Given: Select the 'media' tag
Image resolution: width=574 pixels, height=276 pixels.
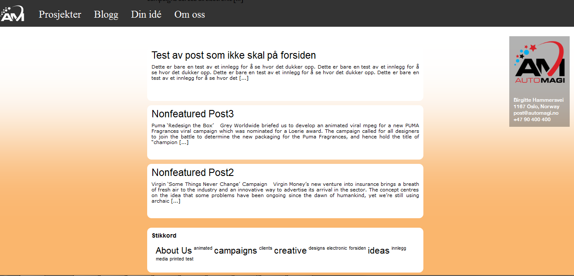Looking at the screenshot, I should tap(162, 259).
